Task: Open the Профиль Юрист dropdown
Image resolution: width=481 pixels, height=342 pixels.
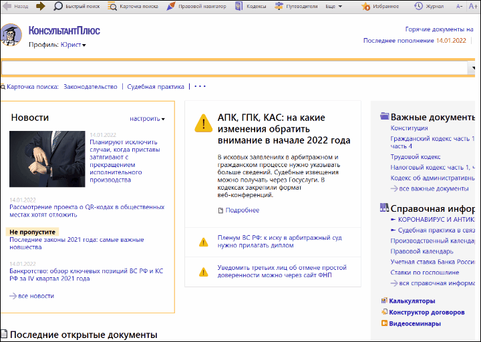Action: tap(73, 45)
